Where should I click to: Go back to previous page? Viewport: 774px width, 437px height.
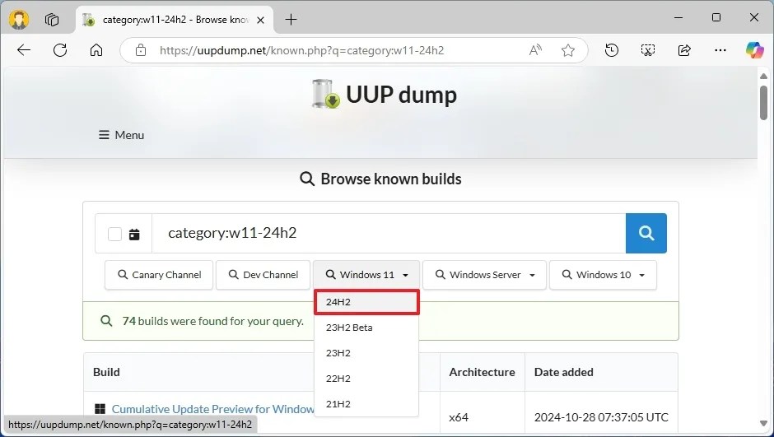(24, 50)
